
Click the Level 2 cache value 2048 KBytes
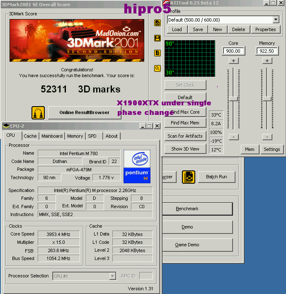132,250
